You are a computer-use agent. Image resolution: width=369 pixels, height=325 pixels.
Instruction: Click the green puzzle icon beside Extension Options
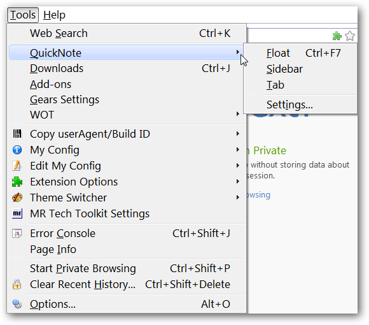pos(17,182)
